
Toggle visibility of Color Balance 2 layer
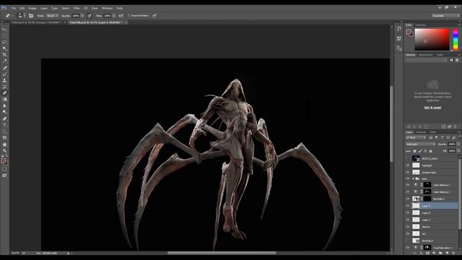[408, 185]
